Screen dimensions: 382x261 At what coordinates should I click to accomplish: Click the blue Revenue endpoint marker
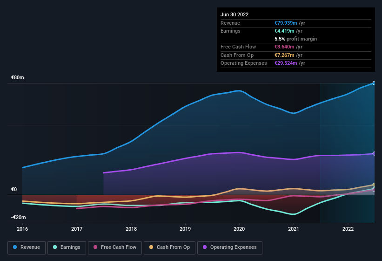click(x=374, y=83)
